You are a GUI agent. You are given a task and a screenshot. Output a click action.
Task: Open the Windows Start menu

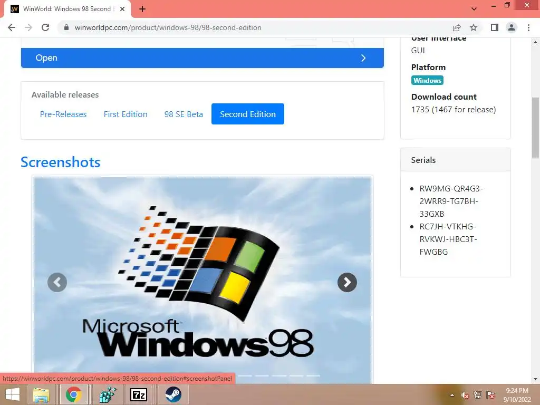point(13,394)
